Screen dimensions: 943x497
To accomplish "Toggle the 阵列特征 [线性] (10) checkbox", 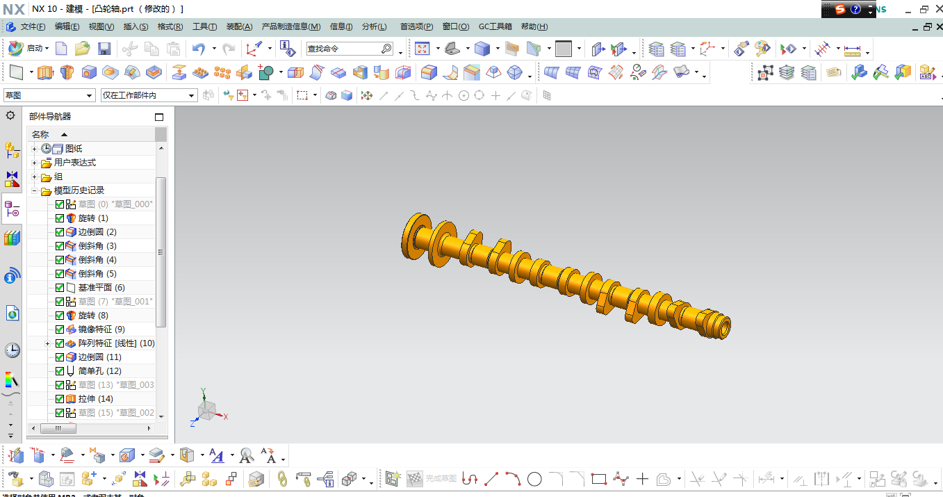I will click(x=60, y=343).
